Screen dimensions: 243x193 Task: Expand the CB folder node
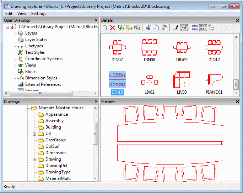tap(34, 134)
